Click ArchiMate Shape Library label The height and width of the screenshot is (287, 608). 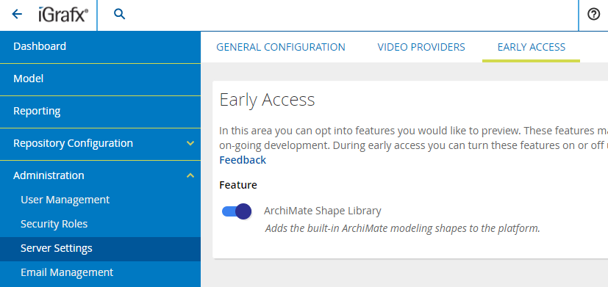pos(323,211)
